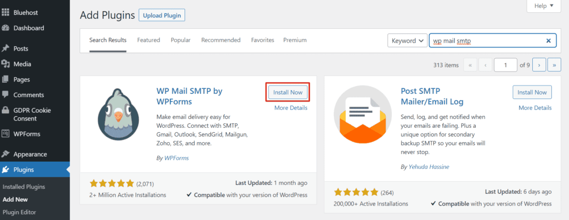Image resolution: width=569 pixels, height=220 pixels.
Task: Click the '313 items' count text
Action: pos(446,66)
